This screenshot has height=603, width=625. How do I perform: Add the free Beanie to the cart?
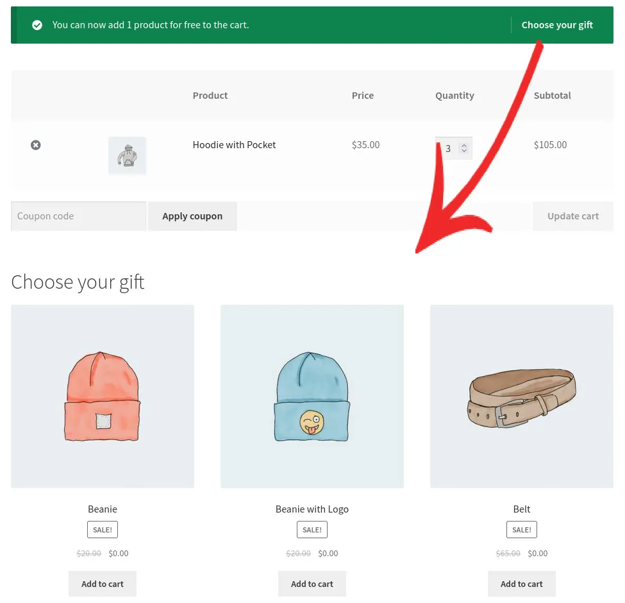[x=103, y=584]
